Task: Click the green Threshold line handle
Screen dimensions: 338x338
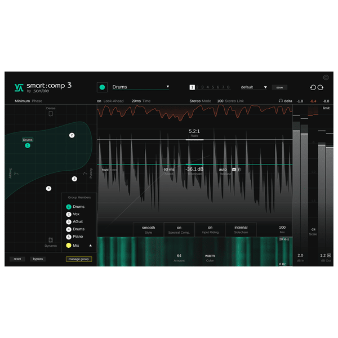Action: point(195,164)
